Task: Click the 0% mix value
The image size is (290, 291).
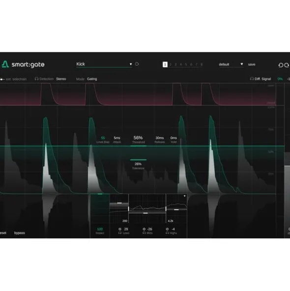Action: pos(280,79)
